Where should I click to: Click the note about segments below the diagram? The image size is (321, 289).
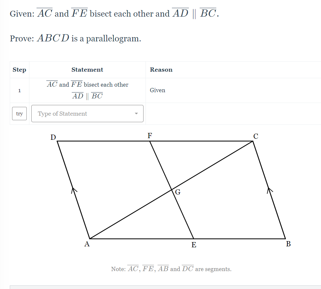point(171,268)
